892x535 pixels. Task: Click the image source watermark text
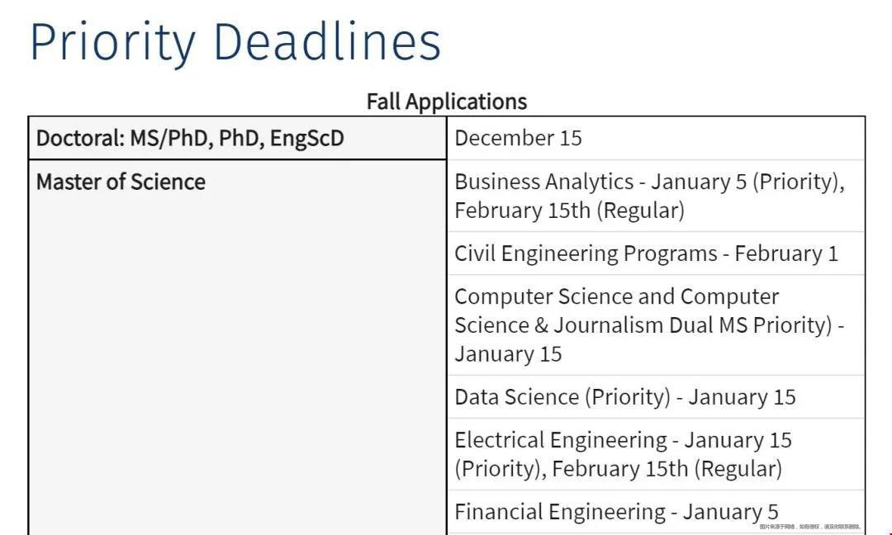tap(810, 527)
